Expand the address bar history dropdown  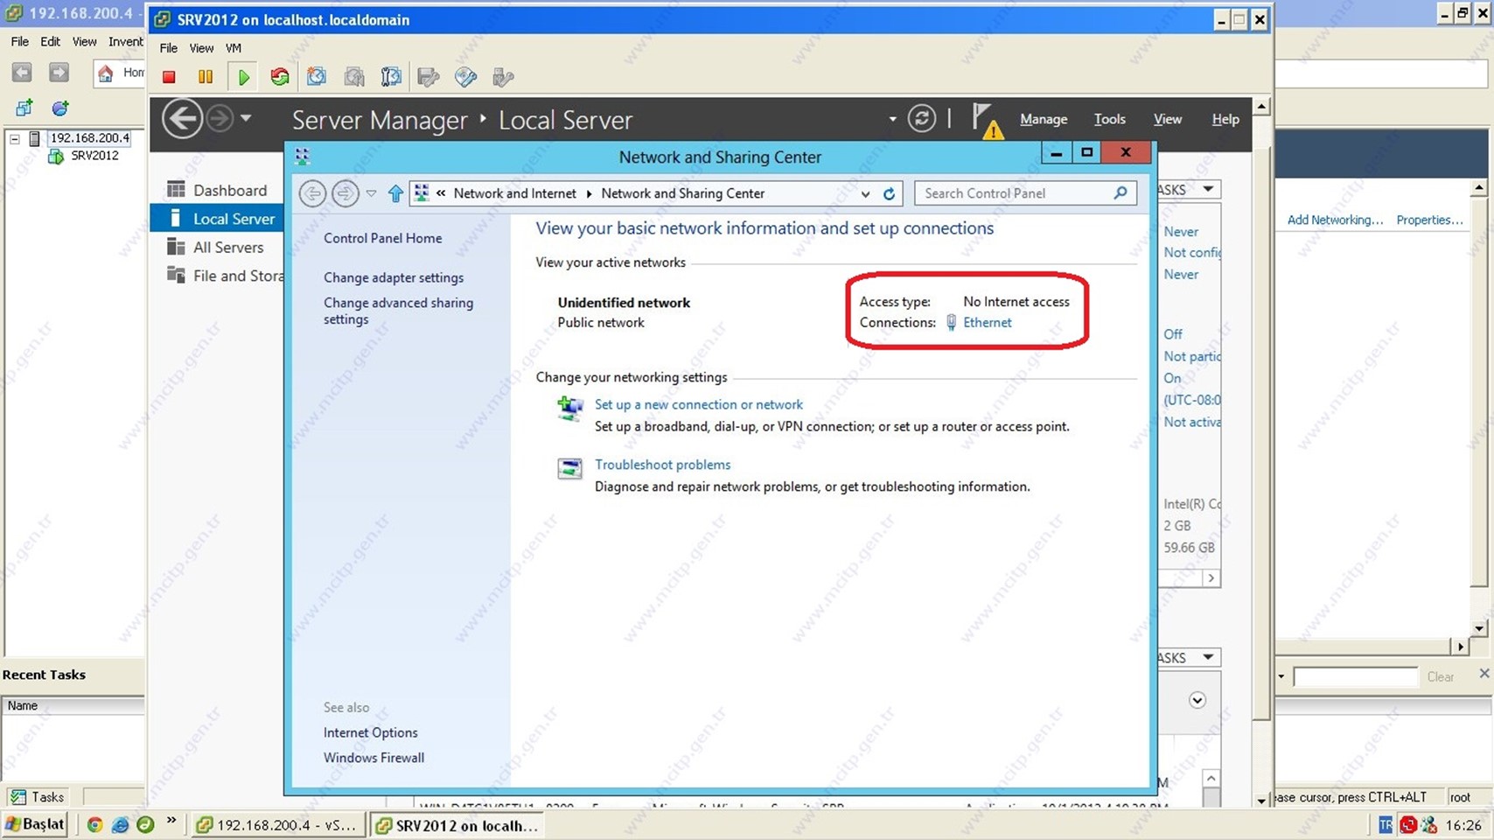click(865, 194)
